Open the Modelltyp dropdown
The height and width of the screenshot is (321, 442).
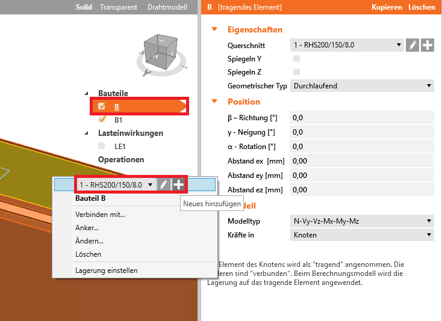[362, 221]
